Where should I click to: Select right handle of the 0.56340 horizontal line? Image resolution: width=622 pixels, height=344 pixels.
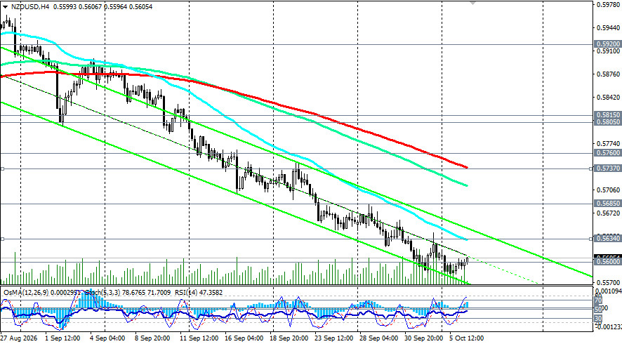(590, 239)
